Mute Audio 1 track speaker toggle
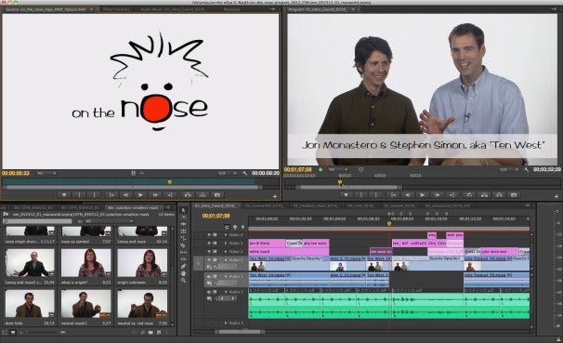Image resolution: width=563 pixels, height=343 pixels. coord(209,276)
